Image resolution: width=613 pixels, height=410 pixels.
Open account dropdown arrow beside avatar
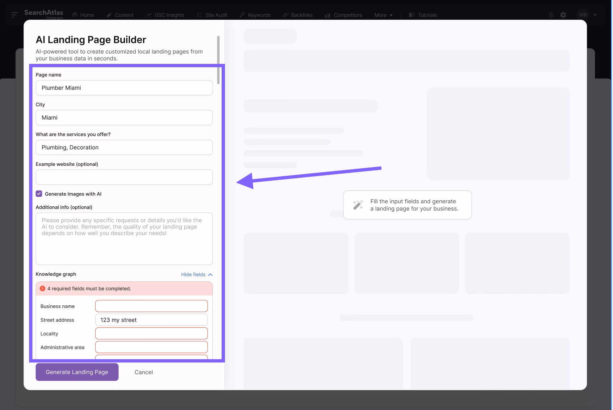click(x=595, y=15)
